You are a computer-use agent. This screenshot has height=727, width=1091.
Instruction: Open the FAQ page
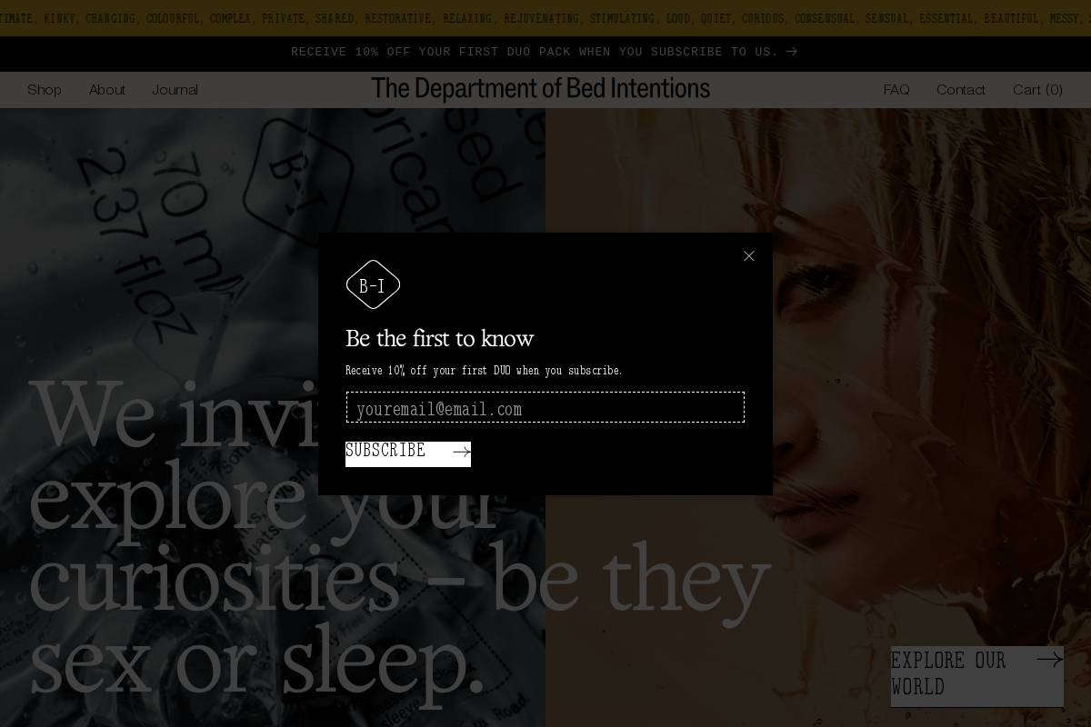pyautogui.click(x=896, y=89)
